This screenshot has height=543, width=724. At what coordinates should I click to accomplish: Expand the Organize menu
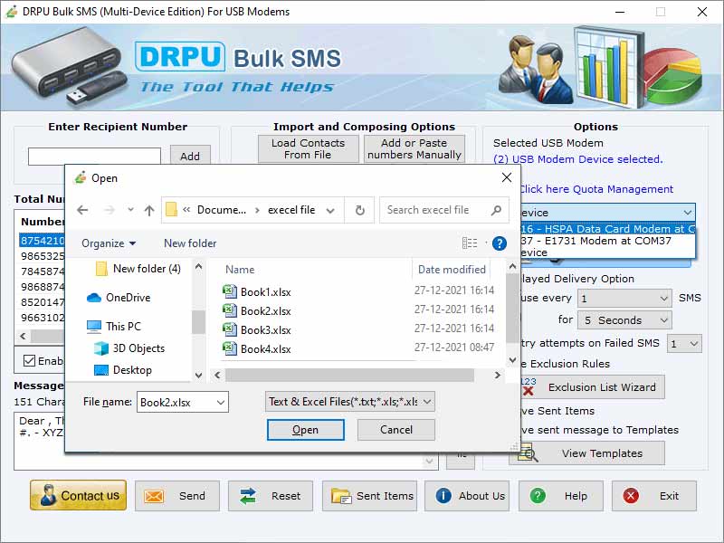109,243
